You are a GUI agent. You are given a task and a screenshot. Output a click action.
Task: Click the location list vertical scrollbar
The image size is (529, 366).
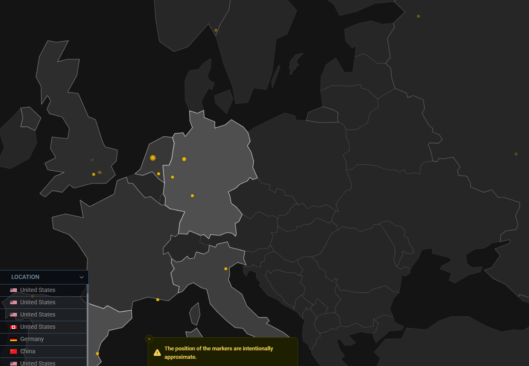tap(88, 325)
